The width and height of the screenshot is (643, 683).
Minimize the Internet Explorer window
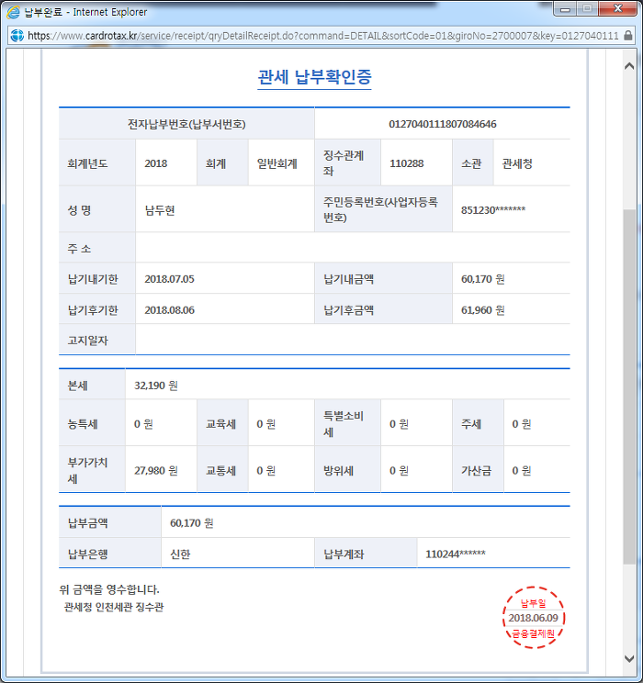(565, 8)
